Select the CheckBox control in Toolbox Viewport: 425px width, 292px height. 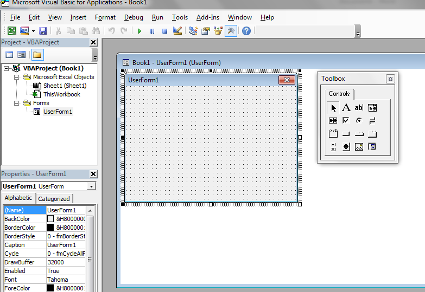point(346,121)
